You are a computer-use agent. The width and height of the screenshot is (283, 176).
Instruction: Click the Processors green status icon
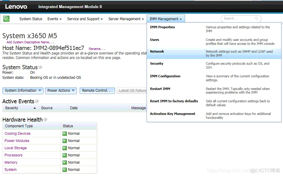tap(64, 155)
